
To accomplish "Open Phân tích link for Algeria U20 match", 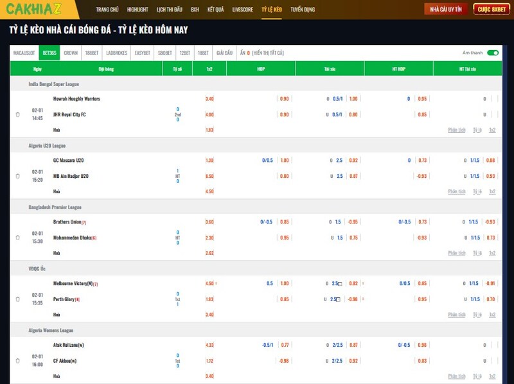I will pos(456,191).
